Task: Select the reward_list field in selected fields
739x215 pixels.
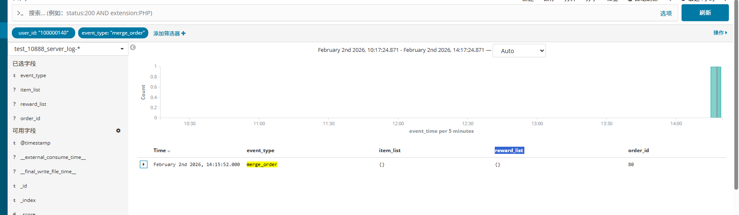Action: (x=33, y=104)
